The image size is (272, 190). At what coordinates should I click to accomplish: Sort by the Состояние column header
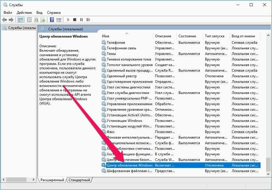[x=190, y=36]
